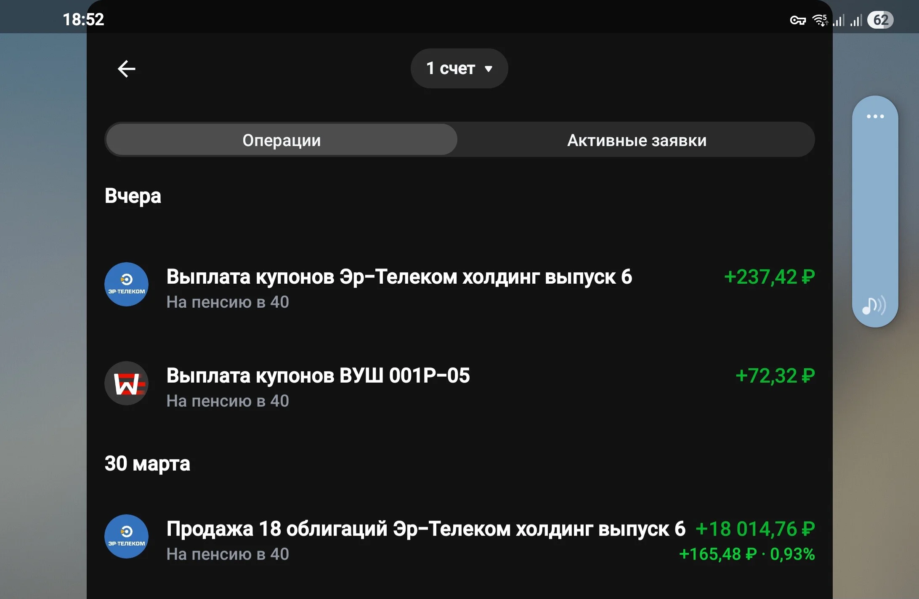Go back using the arrow icon
The image size is (919, 599).
click(x=126, y=69)
